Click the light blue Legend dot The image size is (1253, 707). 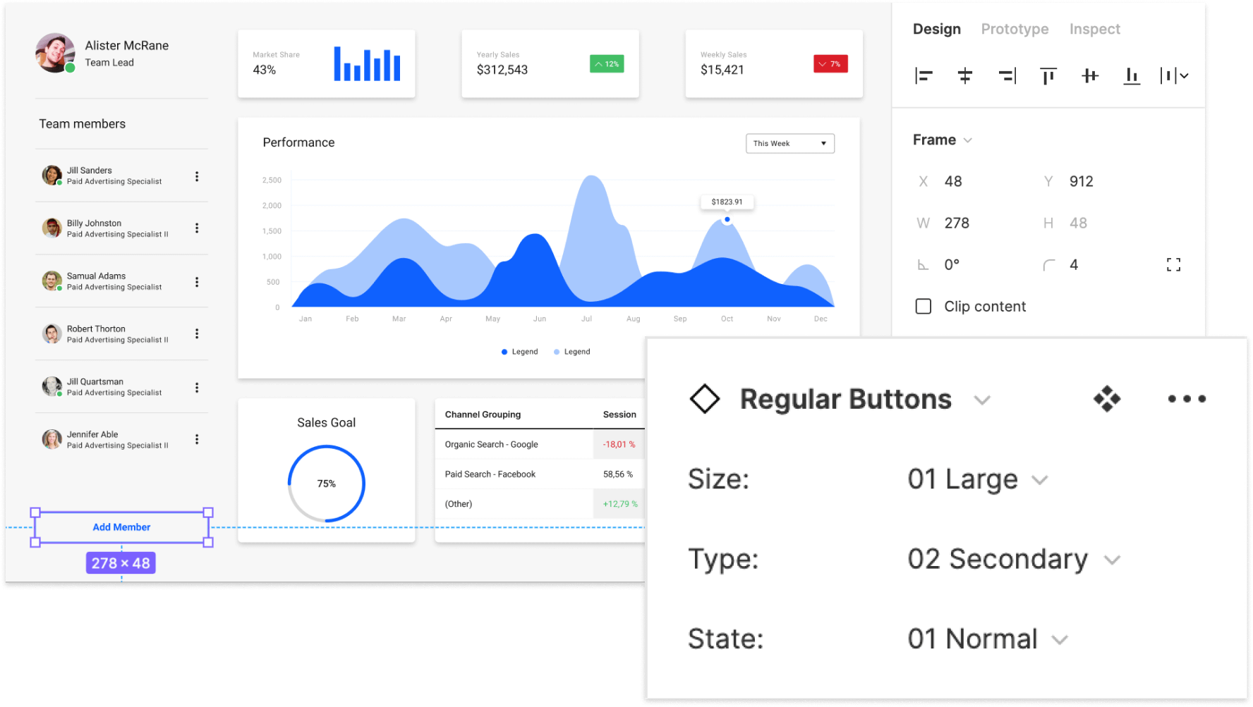point(557,352)
